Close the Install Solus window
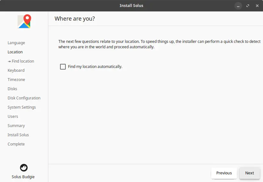 tap(257, 6)
